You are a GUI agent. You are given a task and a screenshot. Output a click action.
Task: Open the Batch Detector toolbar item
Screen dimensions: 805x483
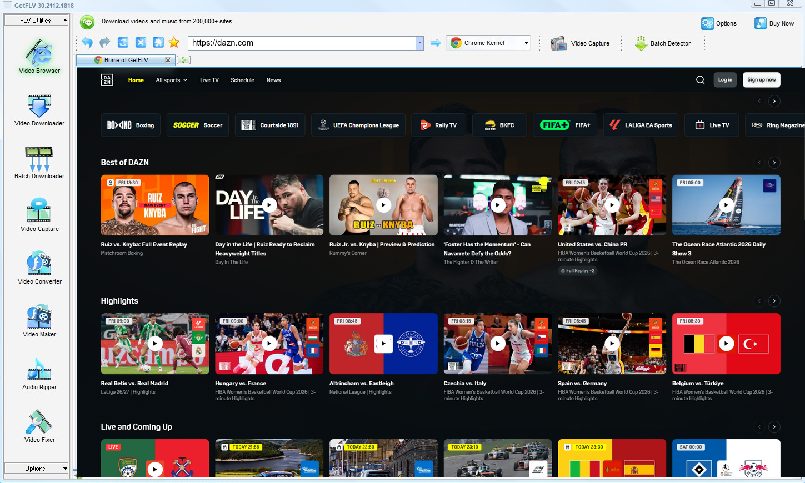pos(663,43)
